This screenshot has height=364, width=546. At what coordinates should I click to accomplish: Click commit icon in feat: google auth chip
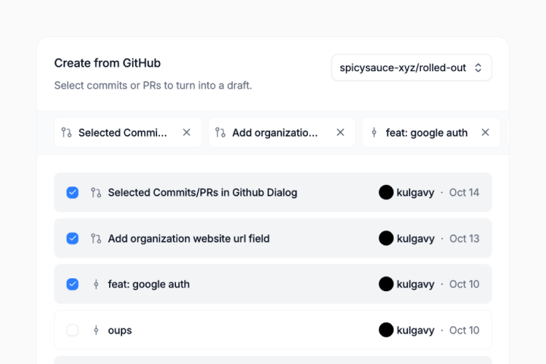[x=374, y=133]
